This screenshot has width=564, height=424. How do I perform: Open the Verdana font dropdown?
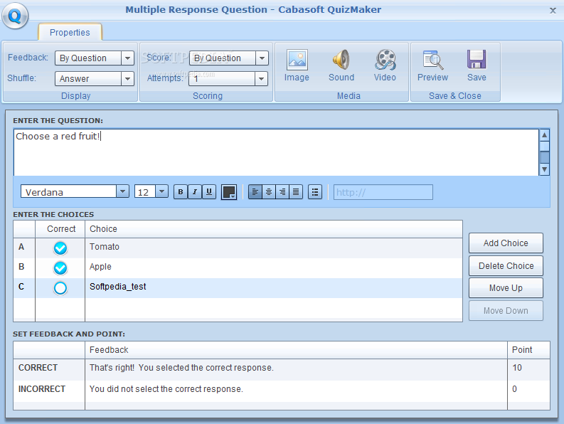click(x=122, y=191)
